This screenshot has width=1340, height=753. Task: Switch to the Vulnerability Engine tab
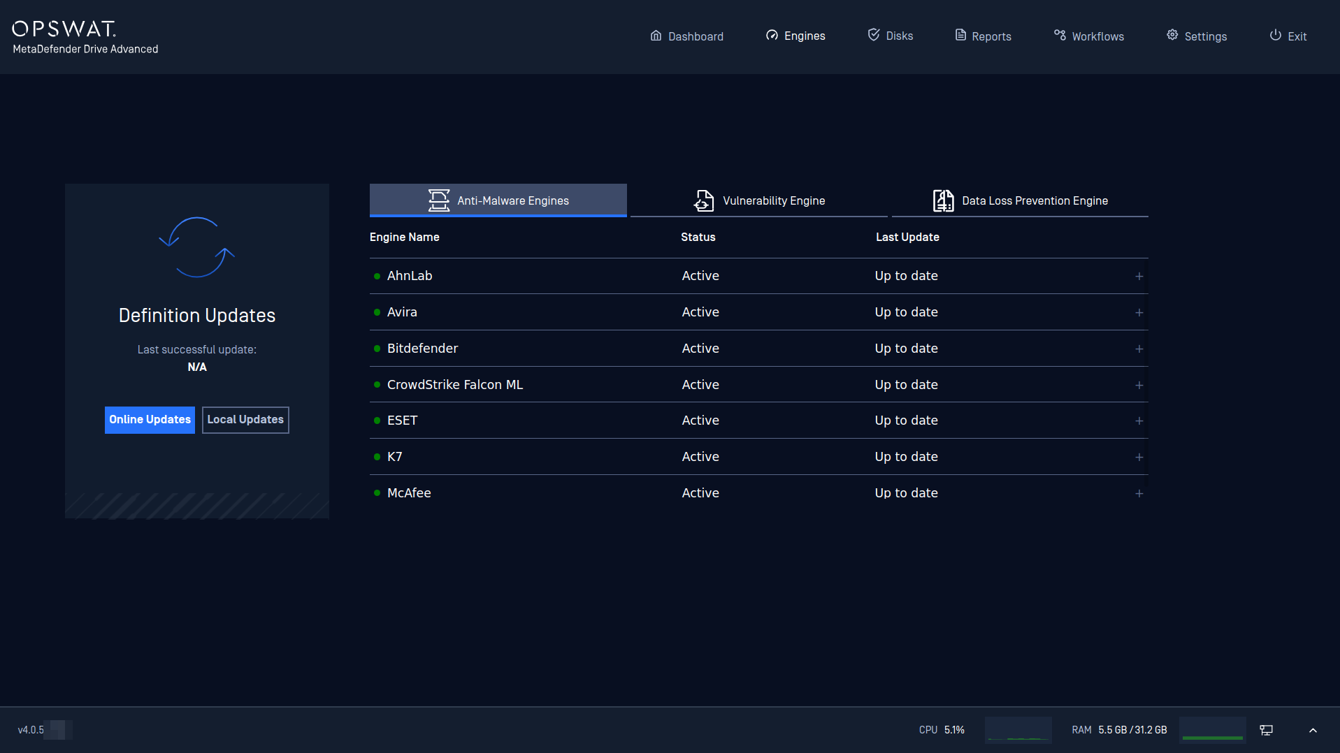[759, 200]
